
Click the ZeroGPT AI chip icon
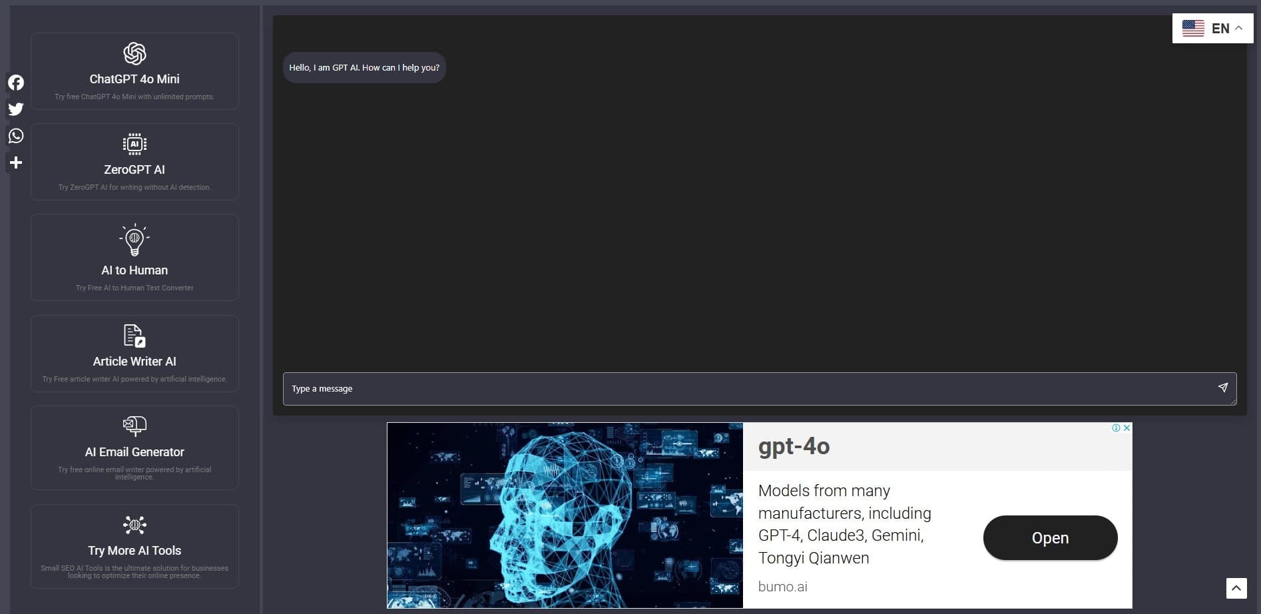[134, 144]
